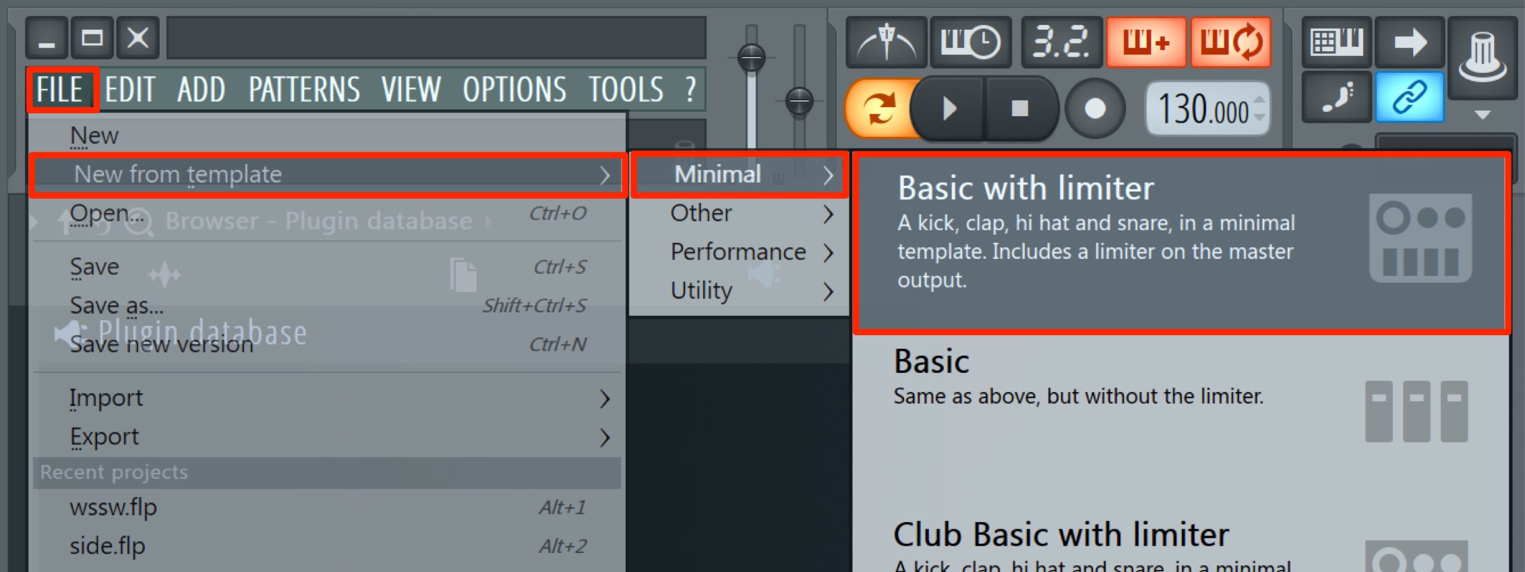Click the three-fader icon for Basic template

click(x=1416, y=411)
